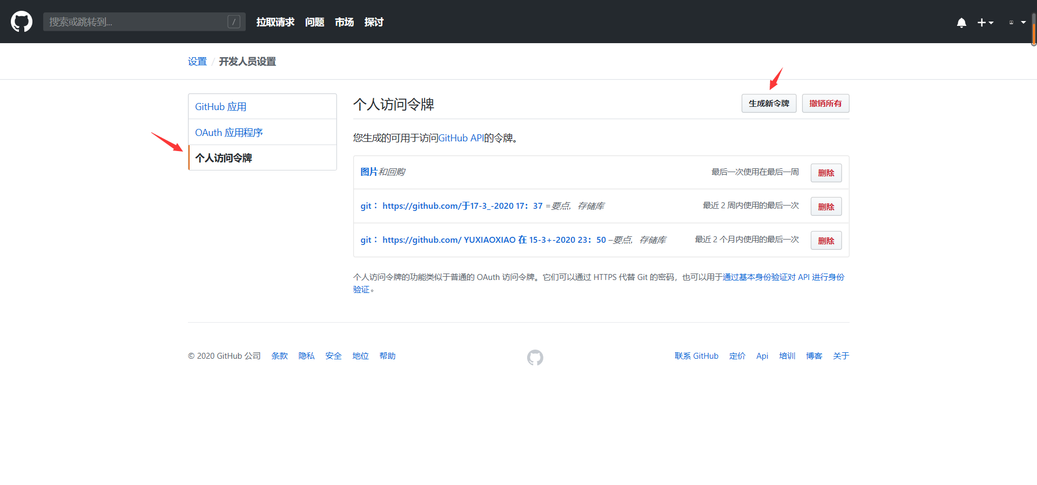Go to 设置 breadcrumb link
This screenshot has width=1037, height=485.
point(197,62)
